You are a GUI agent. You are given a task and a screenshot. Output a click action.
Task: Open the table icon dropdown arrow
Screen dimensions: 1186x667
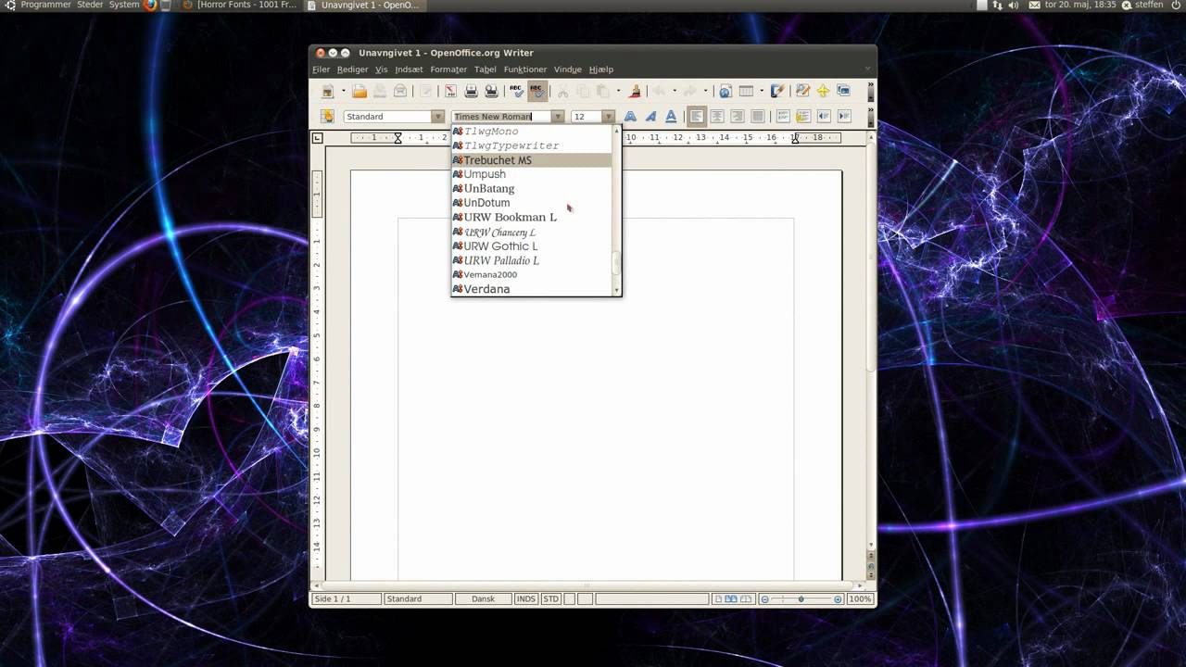pos(762,91)
